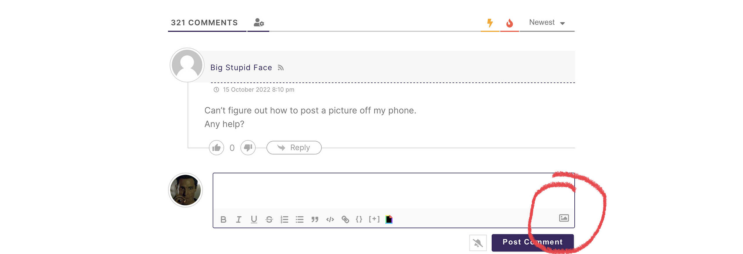Reply to Big Stupid Face's comment
Screen dimensions: 743x254
(294, 148)
